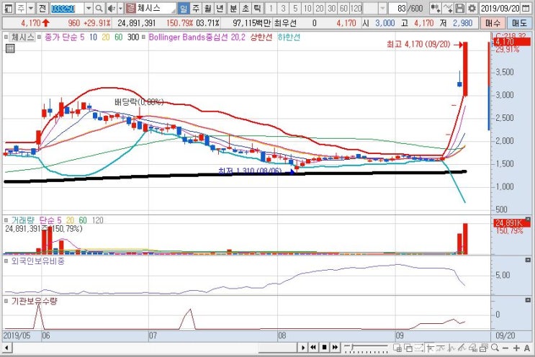This screenshot has height=357, width=535.
Task: Toggle the 거래량 volume legend square
Action: click(x=6, y=220)
